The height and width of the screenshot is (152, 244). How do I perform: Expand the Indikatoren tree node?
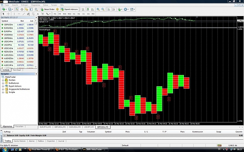3,83
